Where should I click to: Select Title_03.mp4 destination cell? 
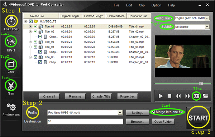(137, 42)
